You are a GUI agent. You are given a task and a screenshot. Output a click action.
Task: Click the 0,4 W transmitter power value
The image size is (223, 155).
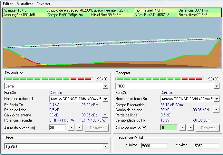[54, 105]
